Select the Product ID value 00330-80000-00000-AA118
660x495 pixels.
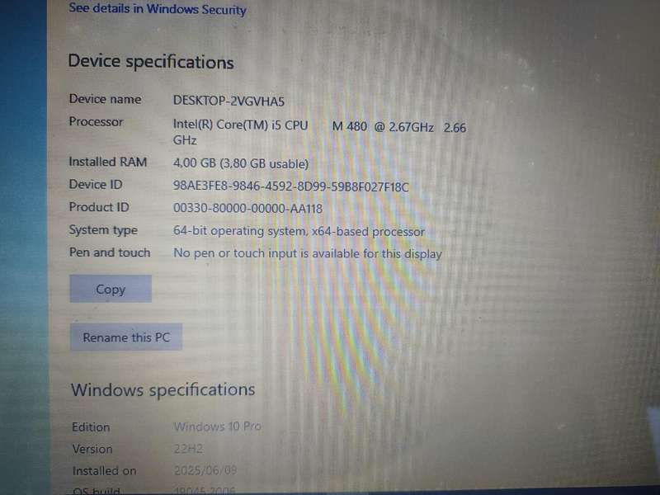(248, 209)
